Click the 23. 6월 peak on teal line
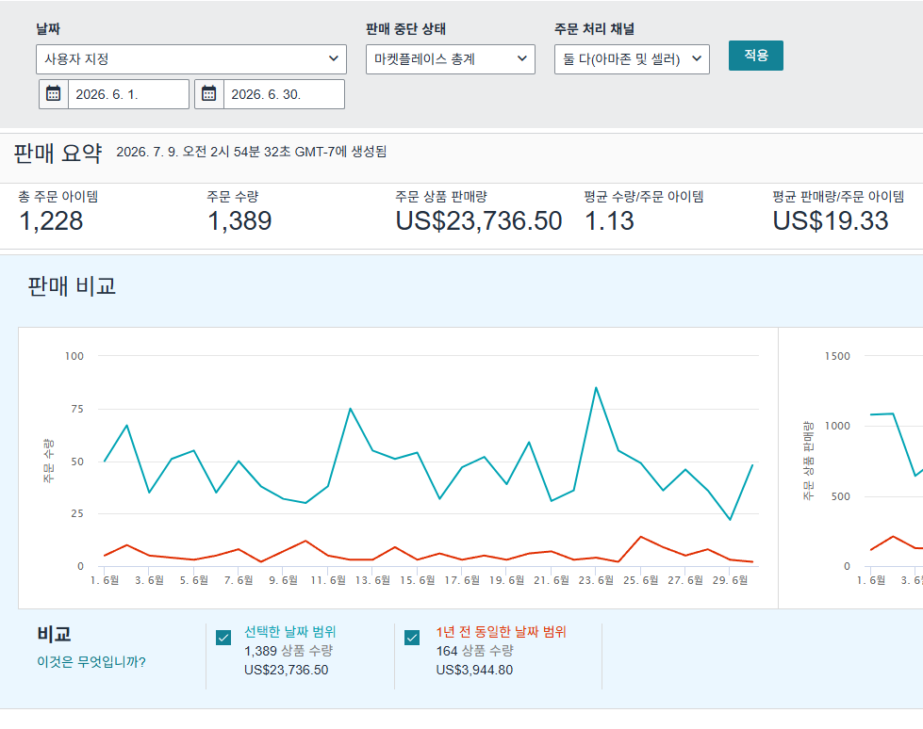This screenshot has height=729, width=923. pos(596,387)
